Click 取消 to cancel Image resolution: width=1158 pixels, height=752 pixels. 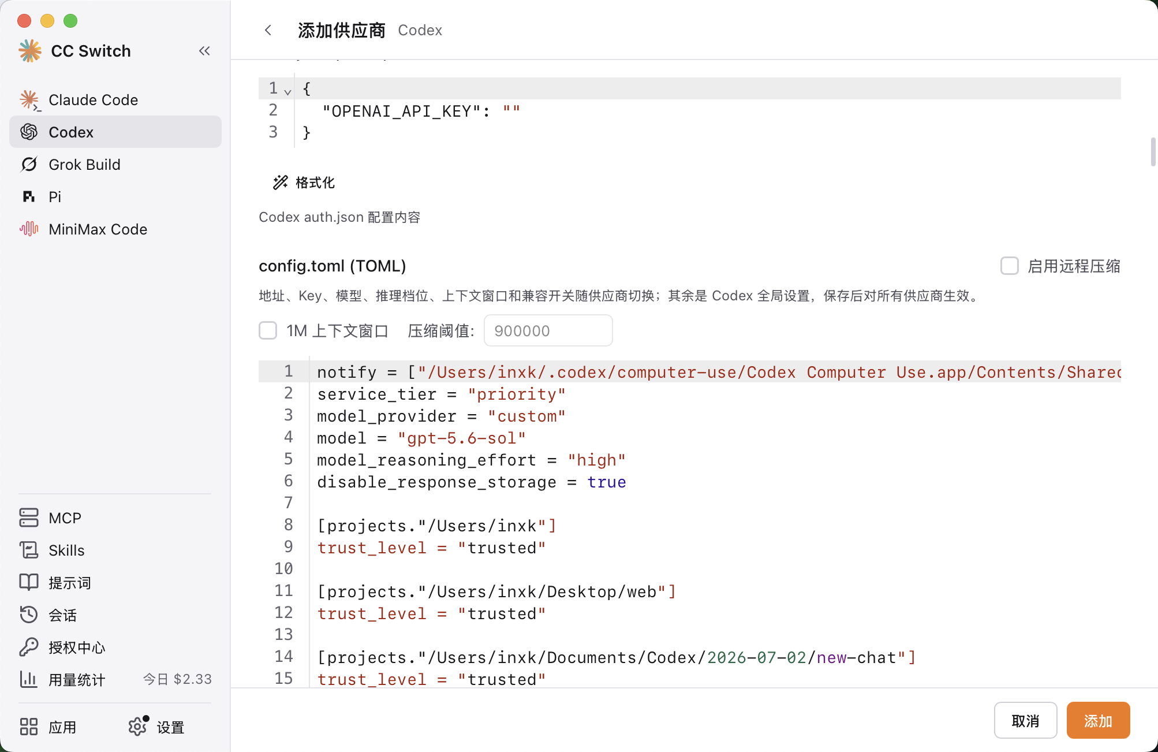click(1025, 720)
